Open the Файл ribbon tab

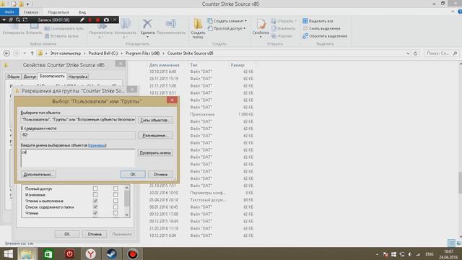[9, 12]
